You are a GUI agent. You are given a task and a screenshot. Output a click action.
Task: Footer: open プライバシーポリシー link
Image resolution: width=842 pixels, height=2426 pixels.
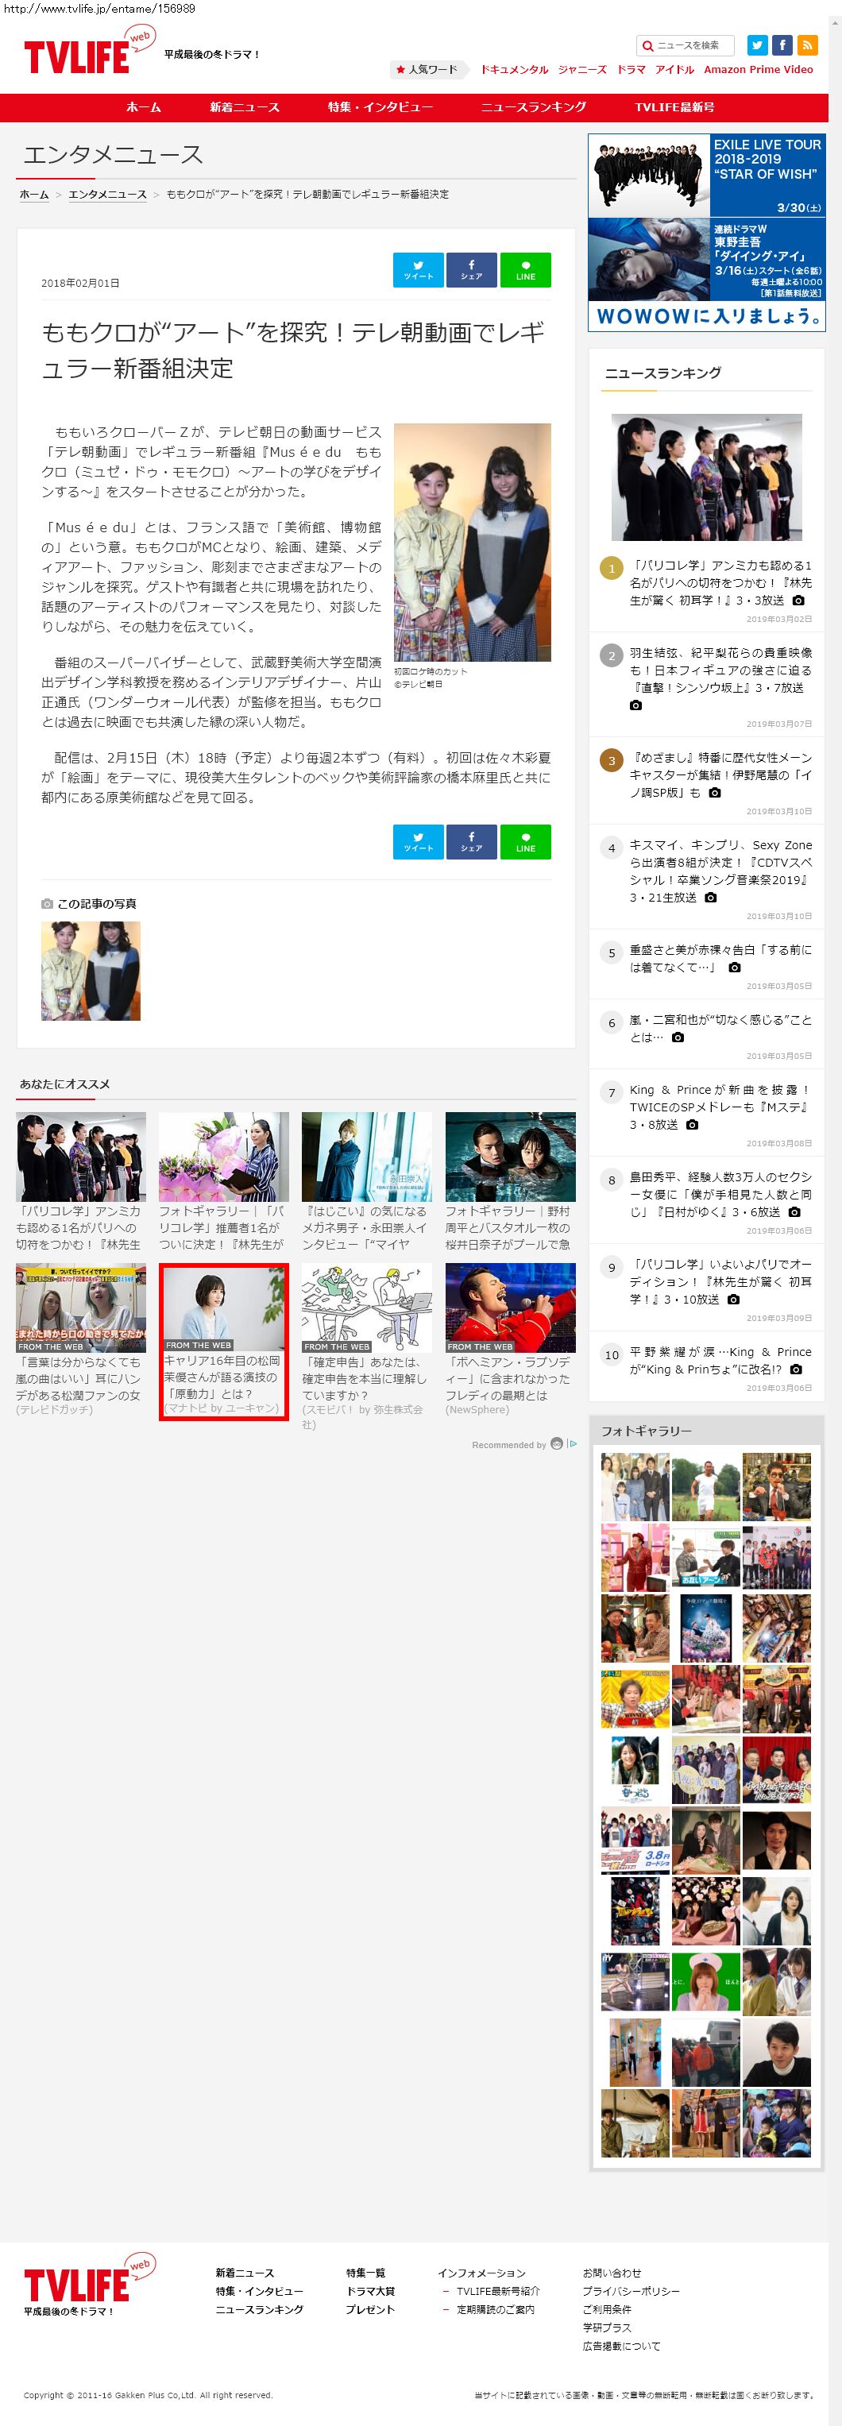pyautogui.click(x=631, y=2291)
